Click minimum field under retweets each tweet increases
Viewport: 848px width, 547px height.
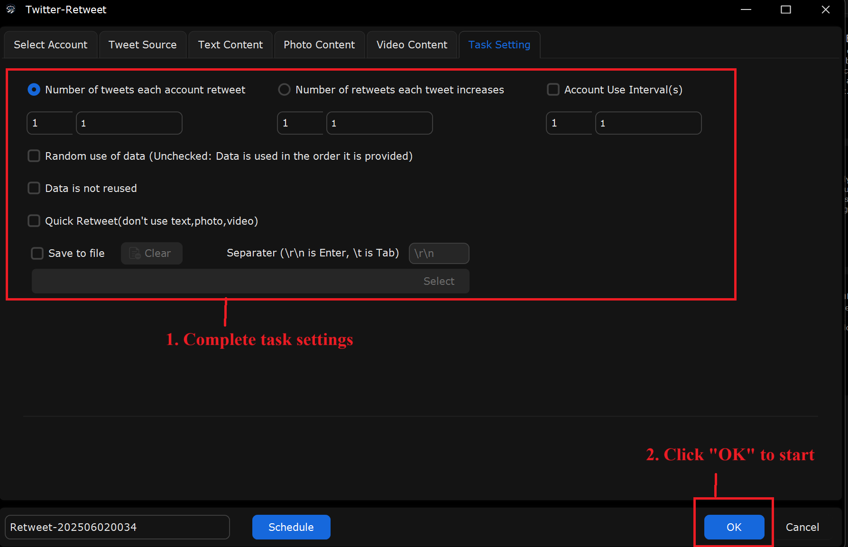coord(300,123)
